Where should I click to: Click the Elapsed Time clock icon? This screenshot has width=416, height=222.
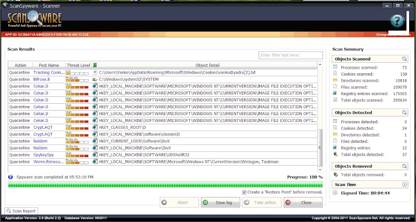[335, 192]
